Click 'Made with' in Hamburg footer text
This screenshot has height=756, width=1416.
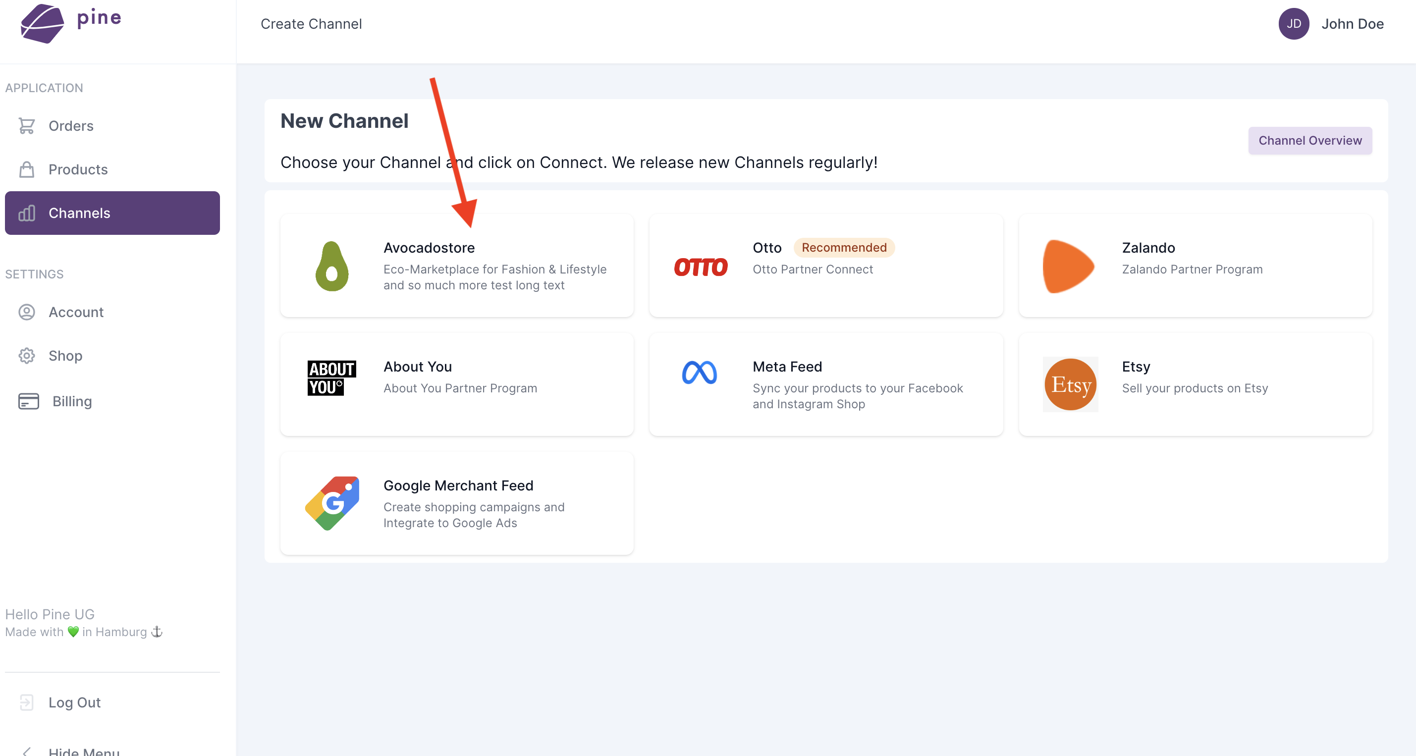(84, 632)
